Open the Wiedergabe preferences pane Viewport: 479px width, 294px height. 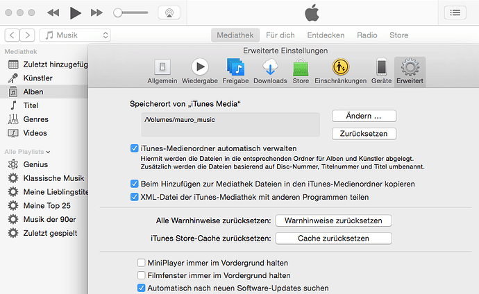(200, 71)
